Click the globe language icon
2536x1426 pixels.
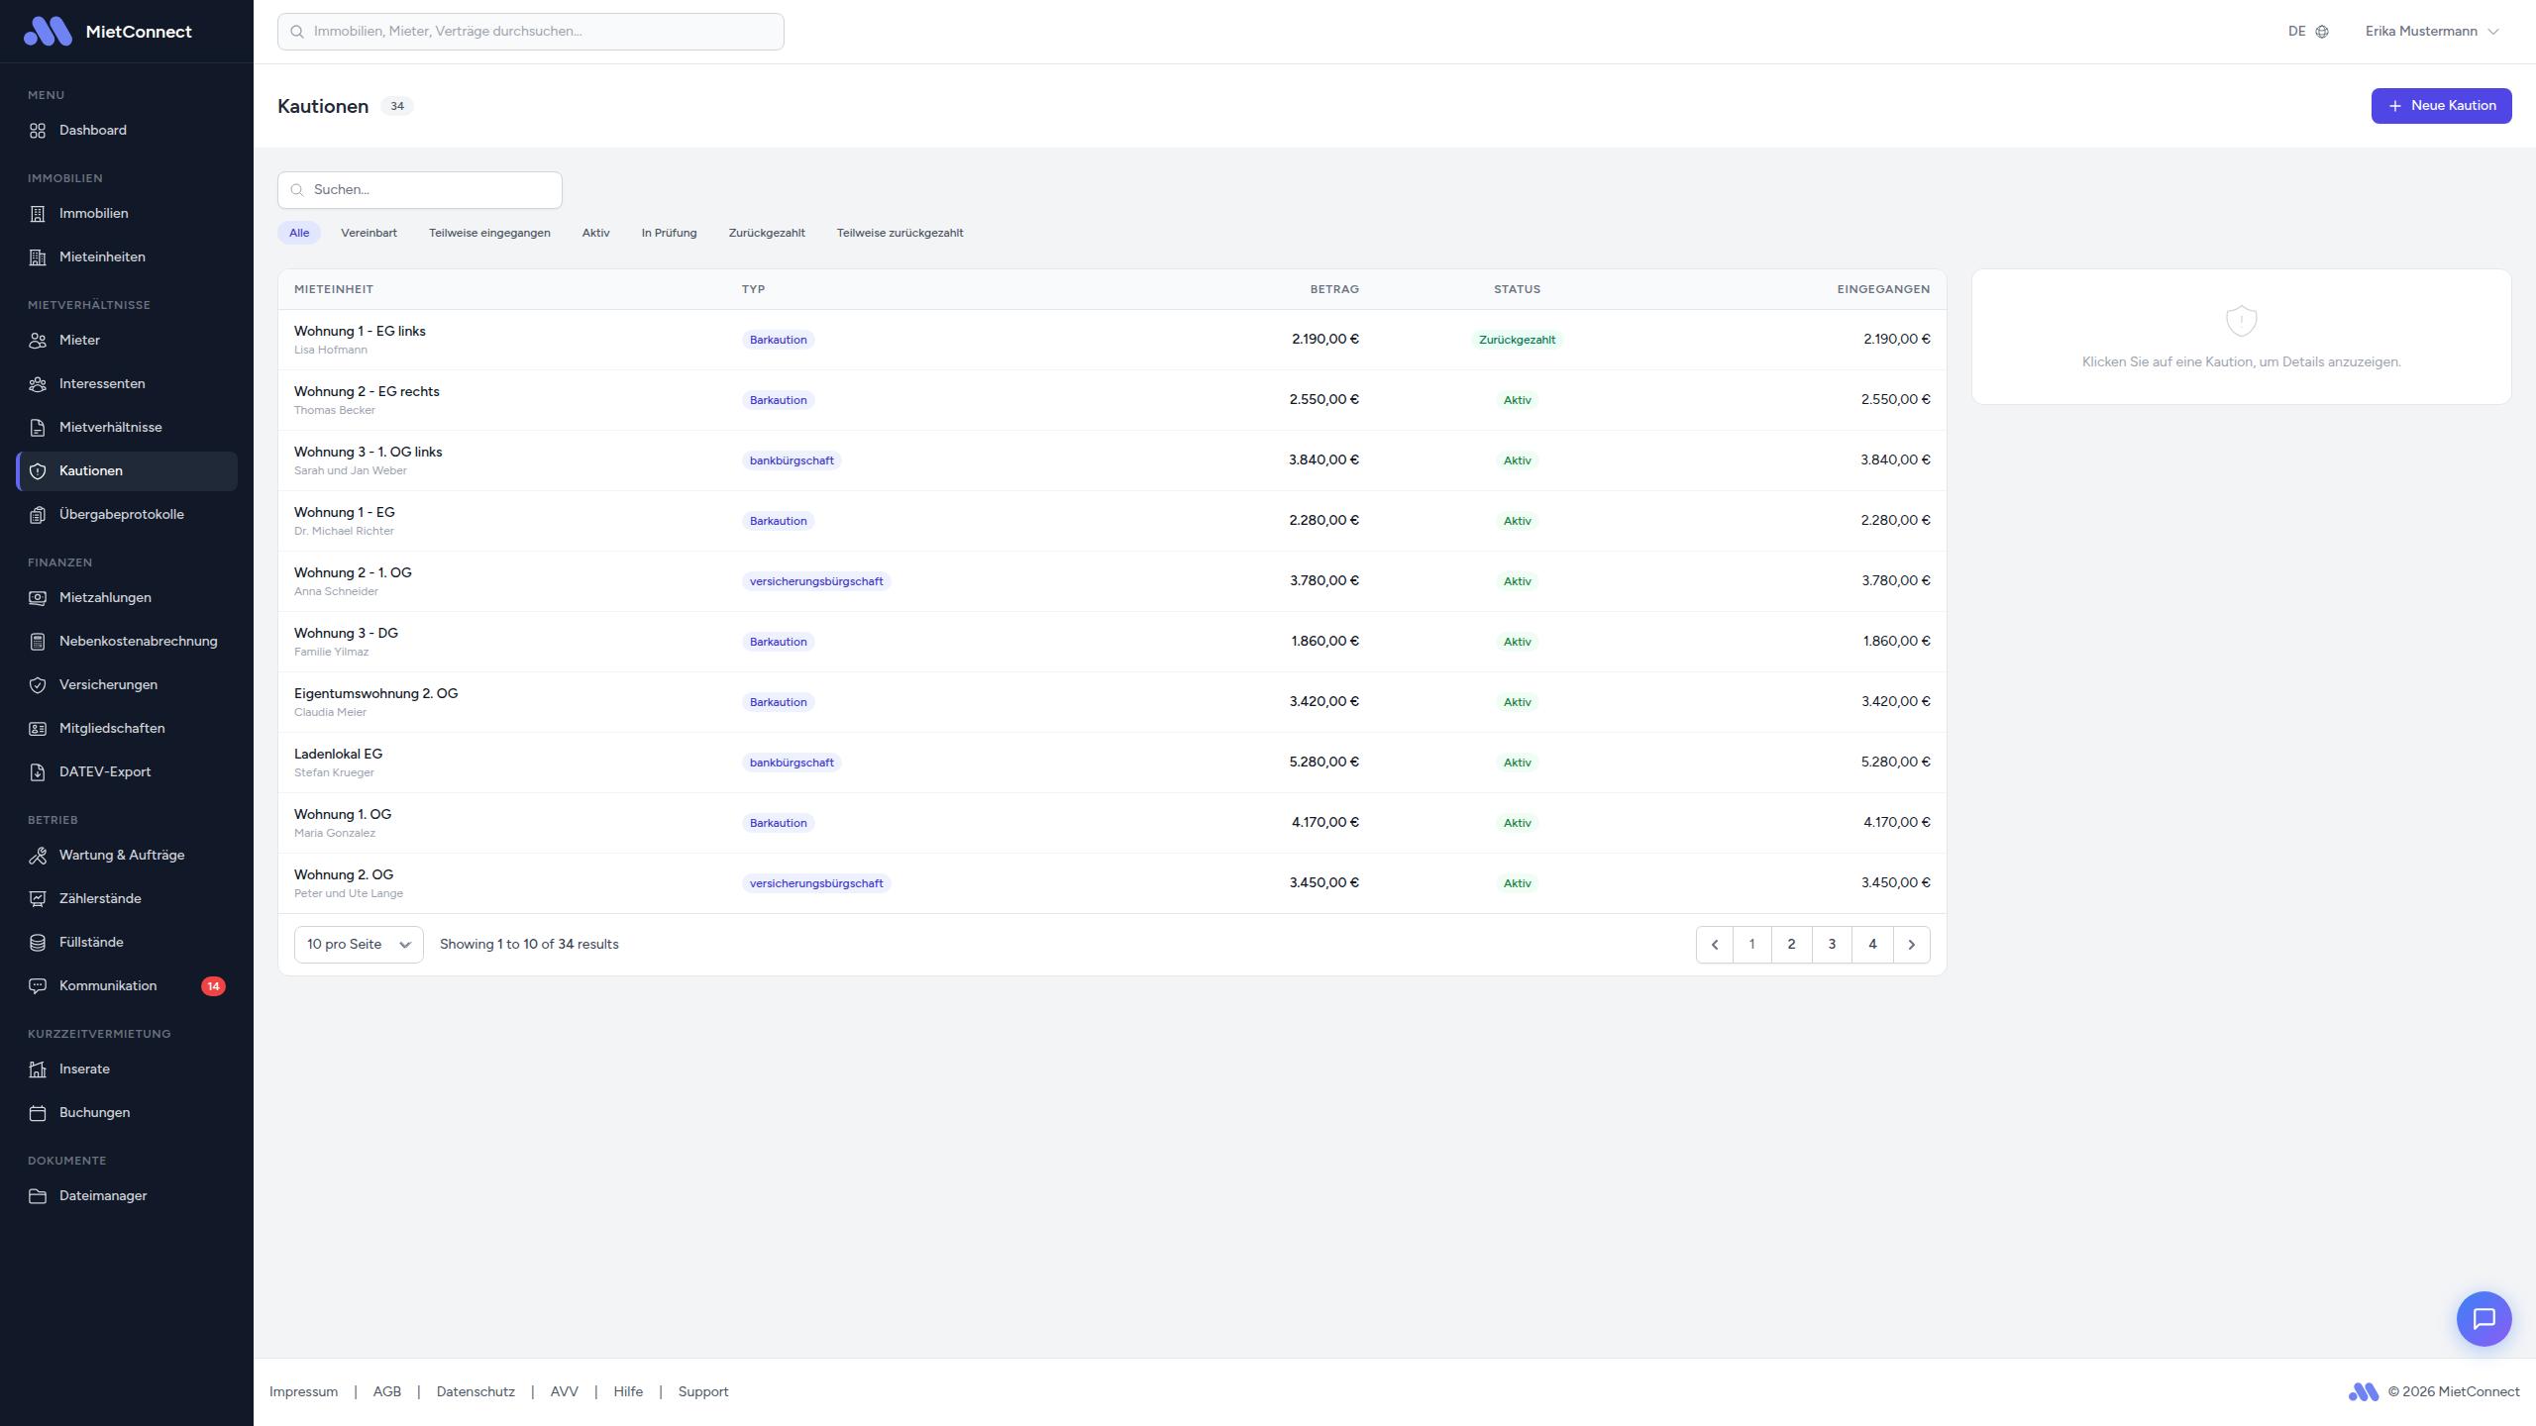(2321, 32)
